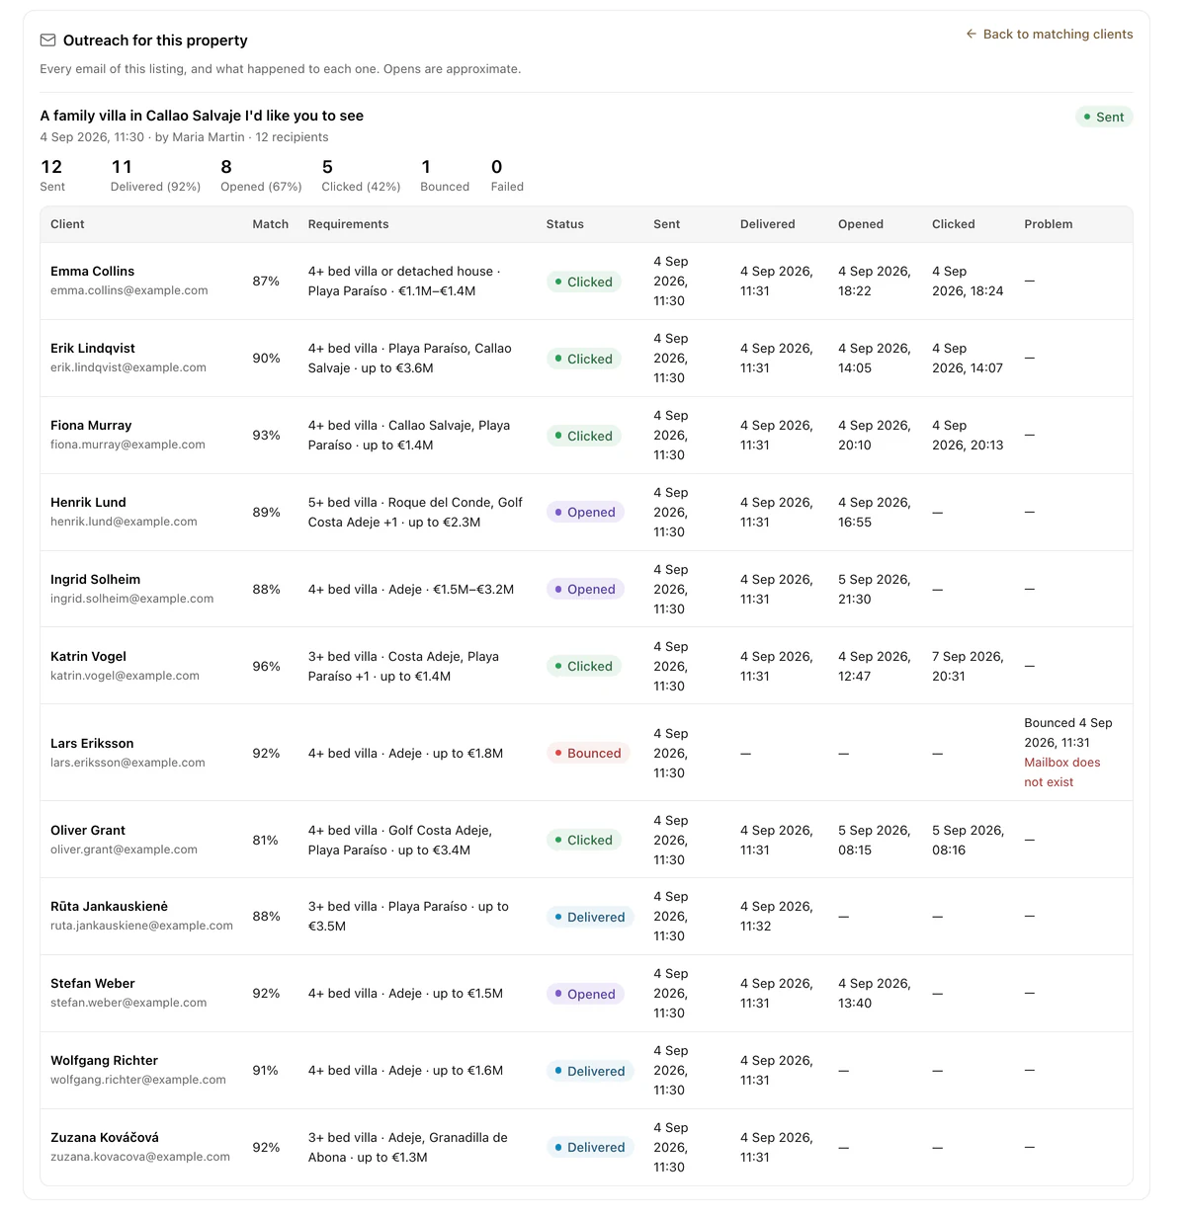Click Katrin Vogel's email address
This screenshot has height=1214, width=1186.
(125, 676)
